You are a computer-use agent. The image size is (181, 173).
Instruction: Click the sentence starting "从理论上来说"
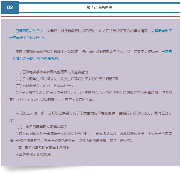click(x=94, y=113)
